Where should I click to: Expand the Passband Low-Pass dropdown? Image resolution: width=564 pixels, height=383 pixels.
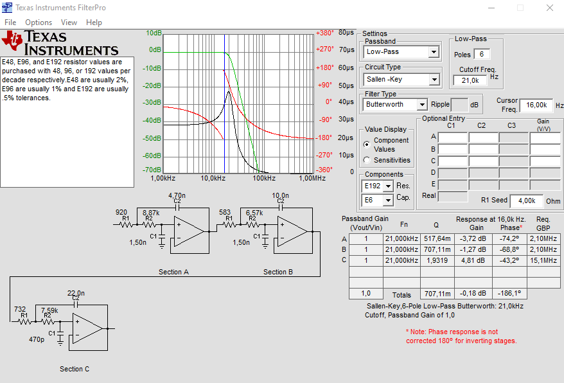click(x=434, y=52)
